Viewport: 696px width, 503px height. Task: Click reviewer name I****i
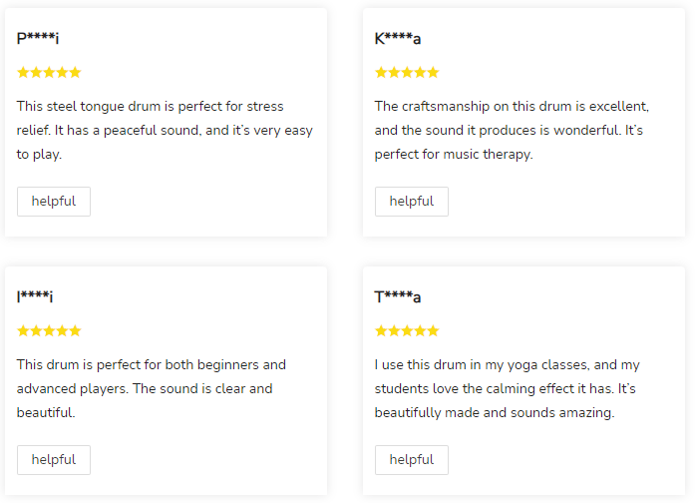[x=35, y=297]
